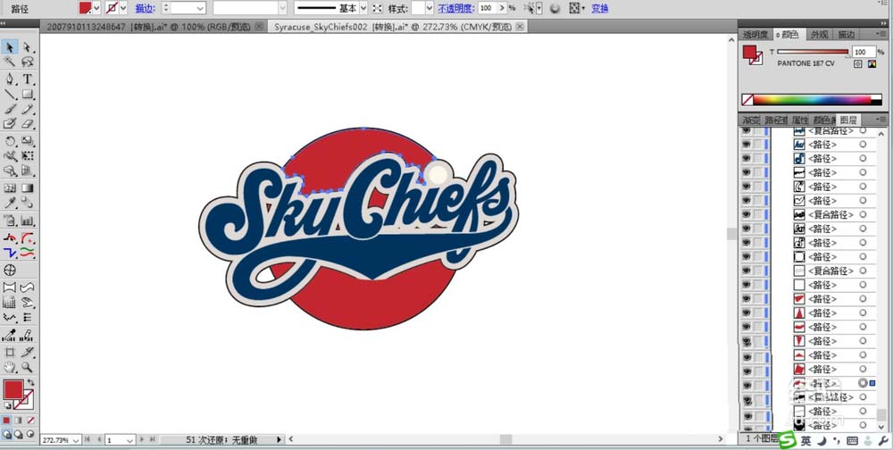Toggle visibility of the fourth layer row
The image size is (893, 450).
[x=746, y=172]
